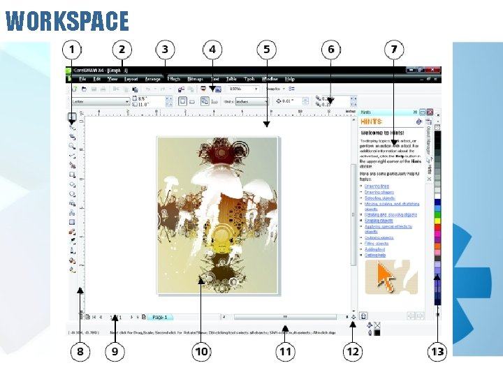
Task: Open the Drawing shapes hint link
Action: pyautogui.click(x=379, y=193)
